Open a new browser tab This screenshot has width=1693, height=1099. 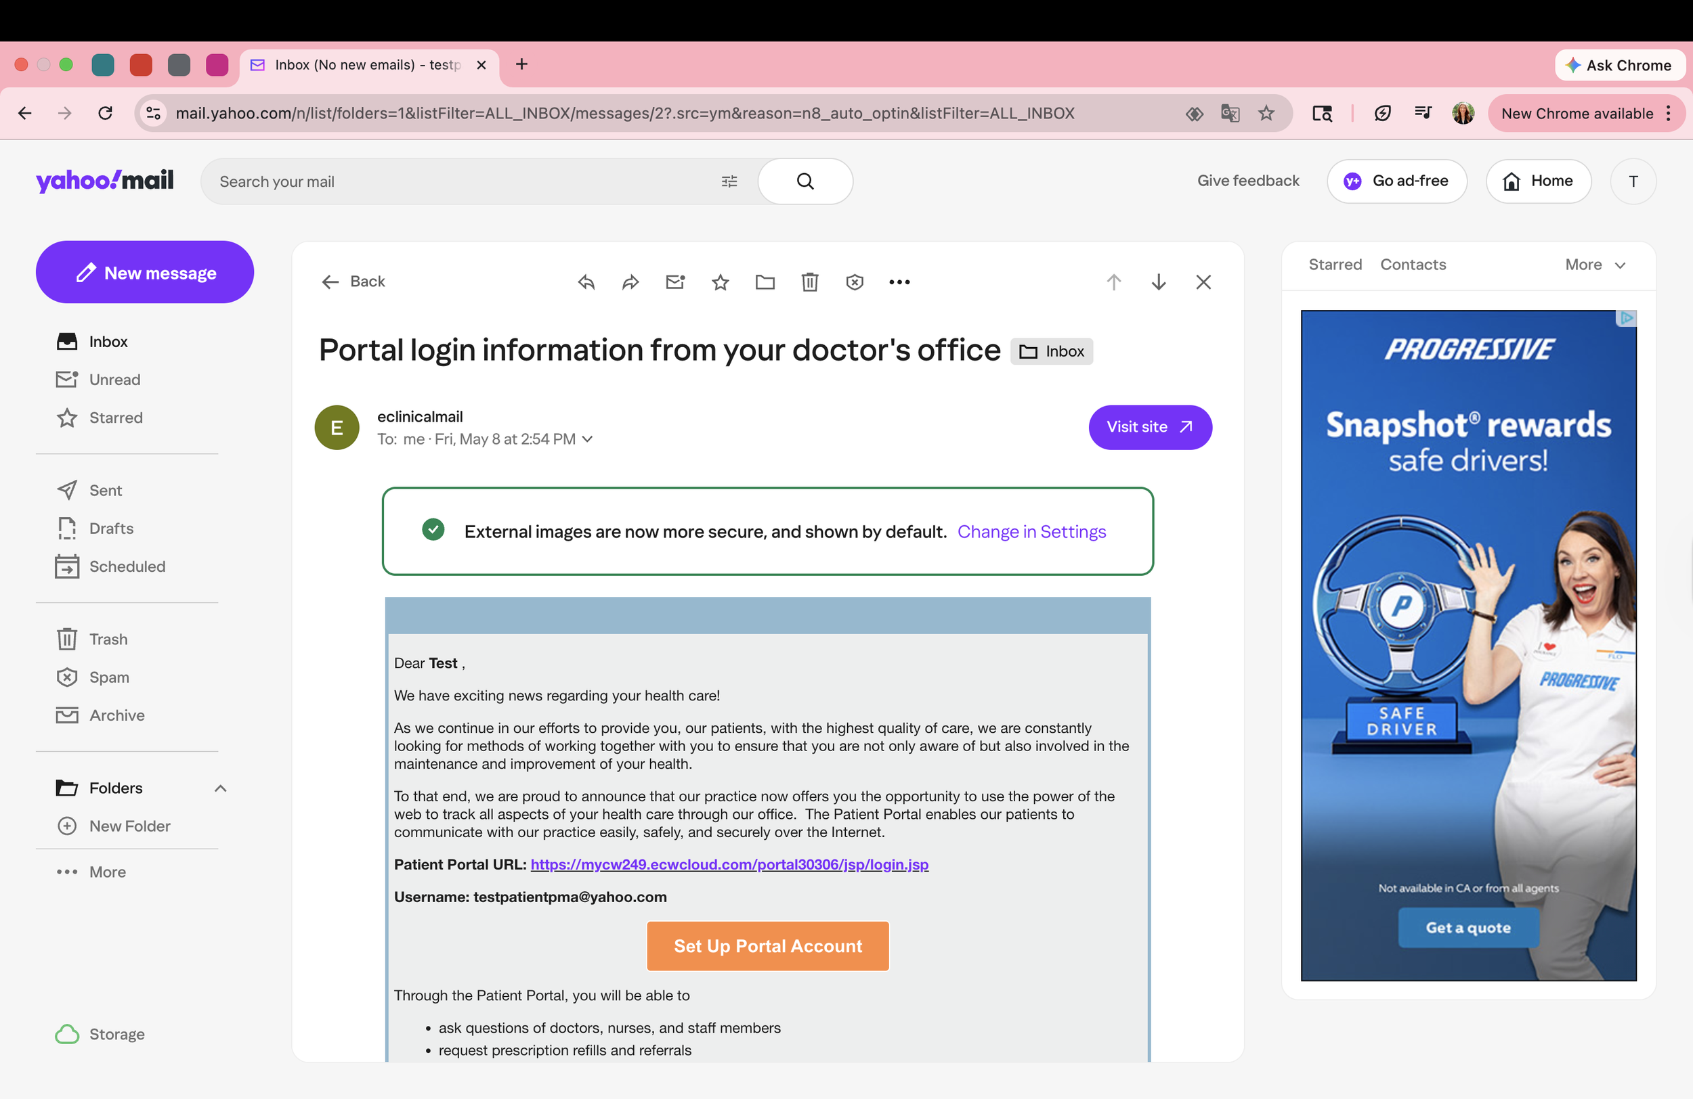521,65
